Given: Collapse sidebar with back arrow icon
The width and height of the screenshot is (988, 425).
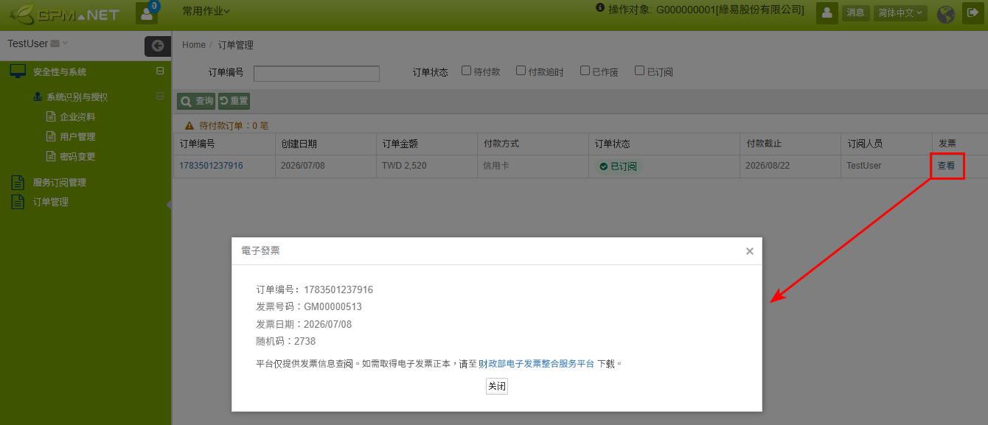Looking at the screenshot, I should pos(157,46).
